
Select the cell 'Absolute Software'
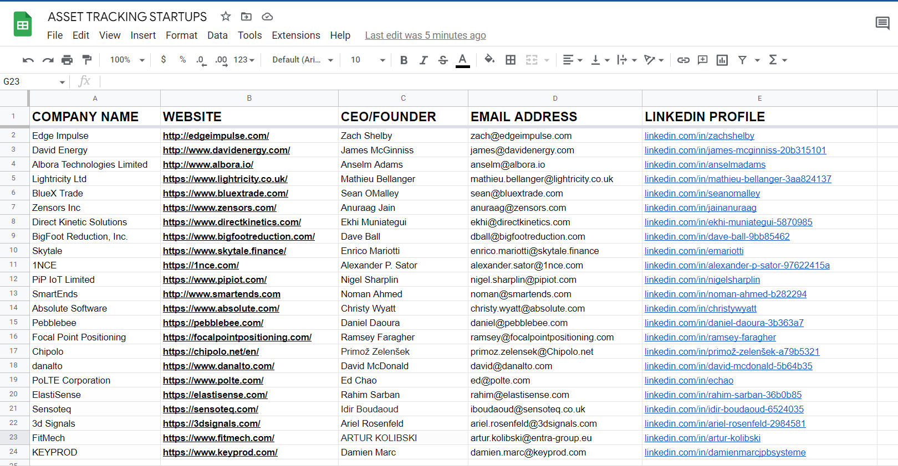point(95,308)
